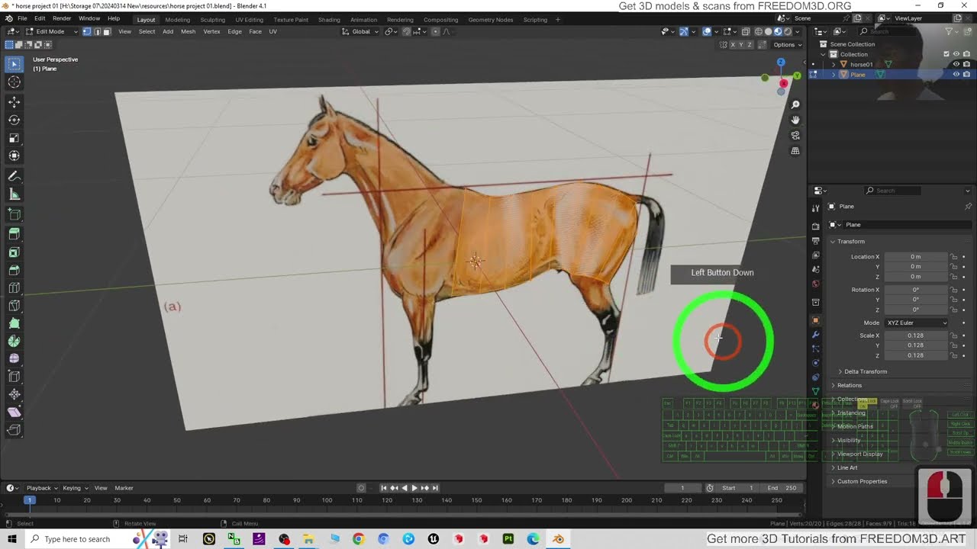Select the Scale tool
Screen dimensions: 977x549
[15, 138]
